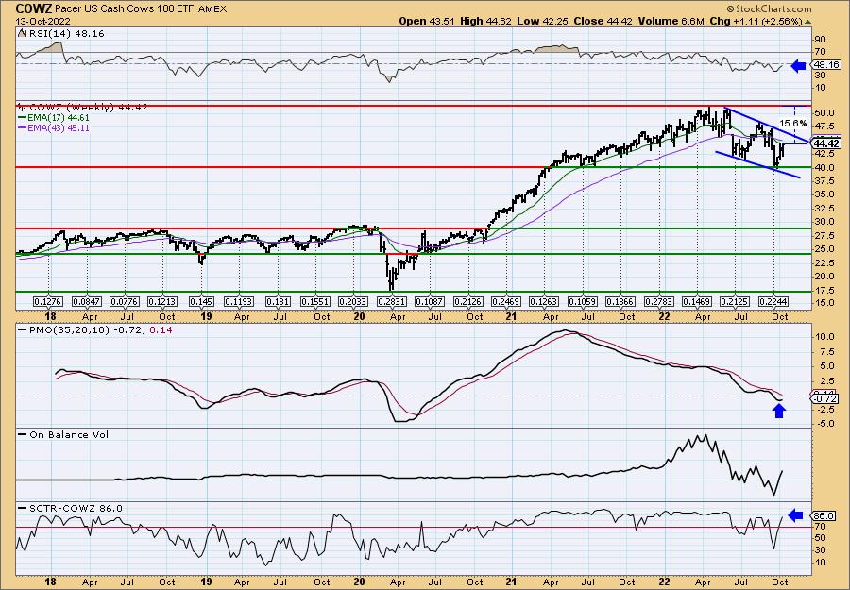This screenshot has width=850, height=590.
Task: Click the 48.16 value tag on the RSI axis
Action: click(x=825, y=65)
